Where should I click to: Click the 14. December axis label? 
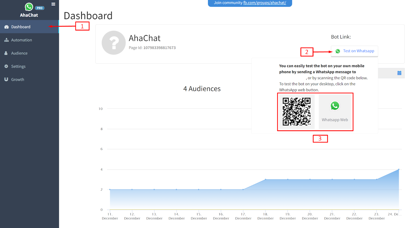tap(177, 216)
